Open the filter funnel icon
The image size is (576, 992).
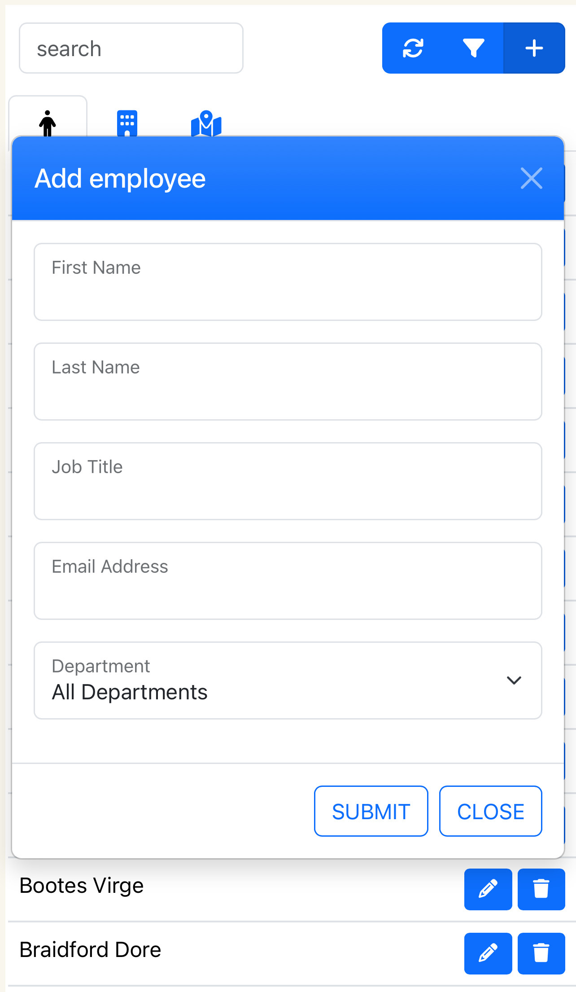[x=473, y=48]
